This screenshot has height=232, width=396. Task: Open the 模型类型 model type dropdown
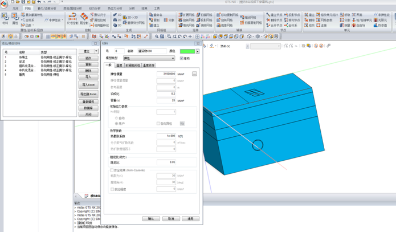[x=149, y=58]
